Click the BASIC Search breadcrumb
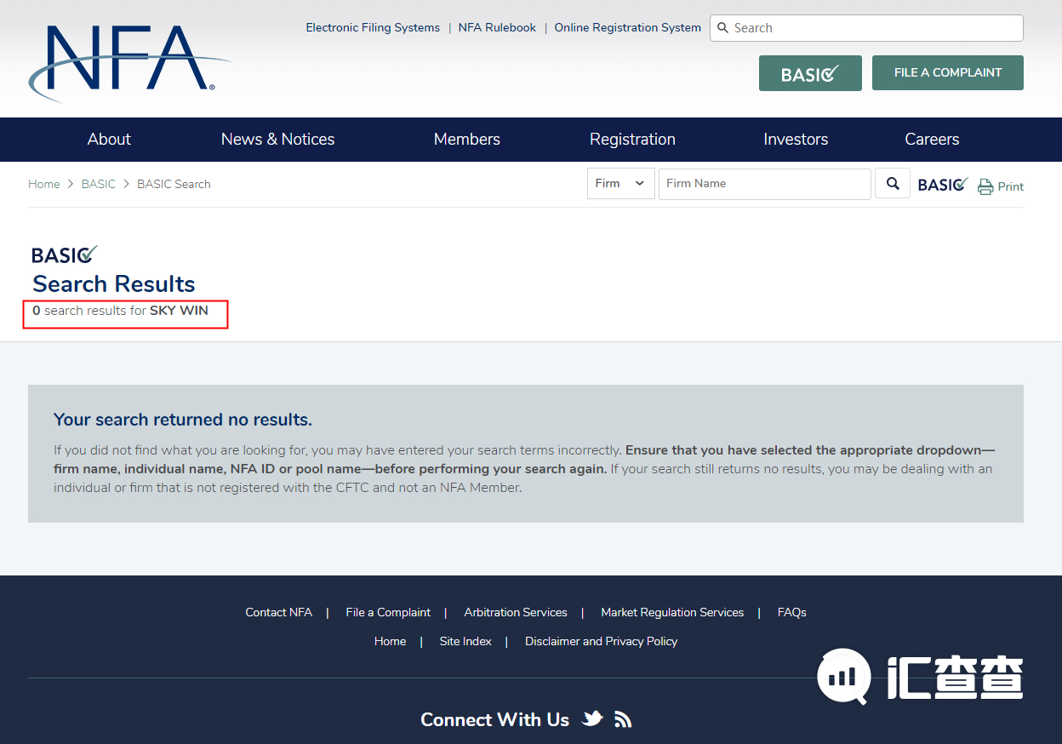Image resolution: width=1062 pixels, height=744 pixels. pyautogui.click(x=174, y=184)
